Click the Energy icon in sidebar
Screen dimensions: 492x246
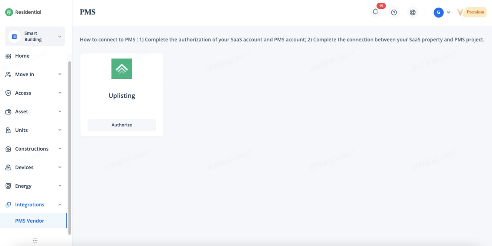pyautogui.click(x=8, y=186)
